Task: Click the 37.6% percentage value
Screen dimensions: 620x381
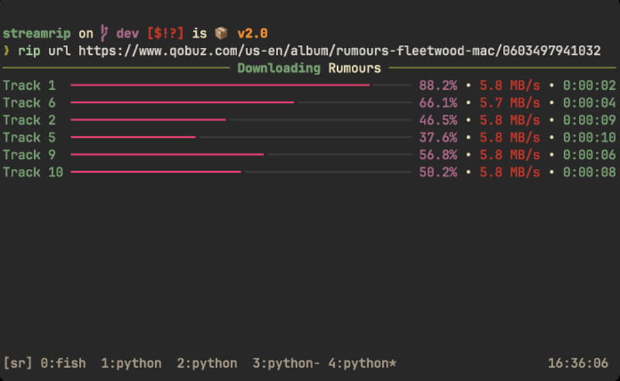Action: click(438, 138)
